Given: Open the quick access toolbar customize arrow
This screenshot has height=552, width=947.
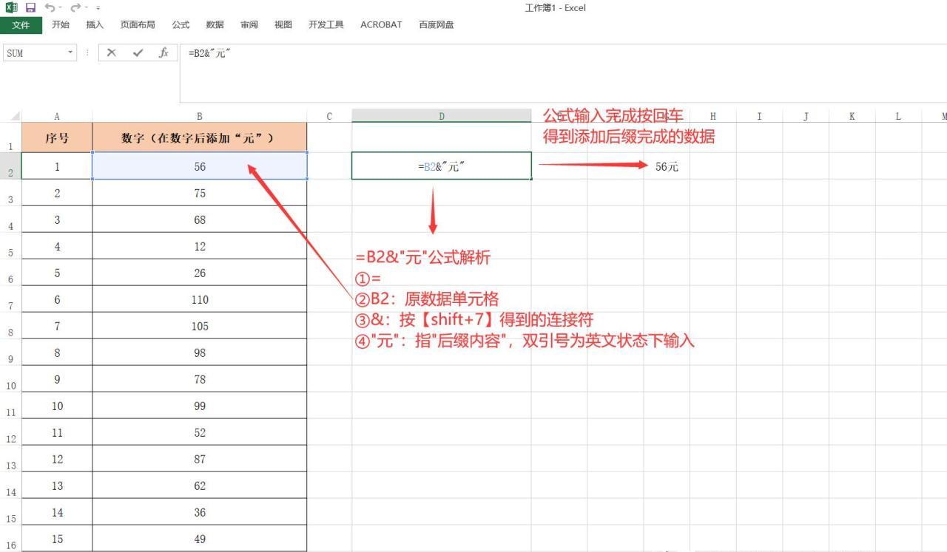Looking at the screenshot, I should (98, 8).
